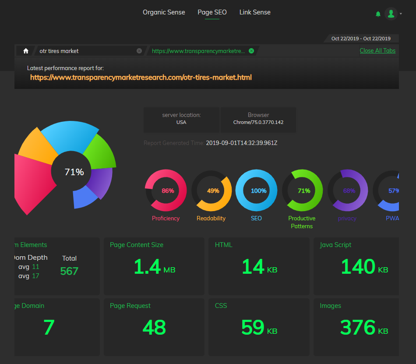Viewport: 416px width, 364px height.
Task: Click the Proficiency 86% donut gauge
Action: tap(166, 190)
